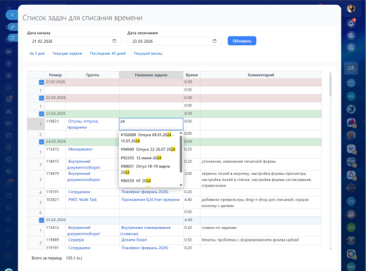The height and width of the screenshot is (271, 366).
Task: Choose suggestion #88601 Отгул 18-19 марта
Action: click(x=149, y=169)
